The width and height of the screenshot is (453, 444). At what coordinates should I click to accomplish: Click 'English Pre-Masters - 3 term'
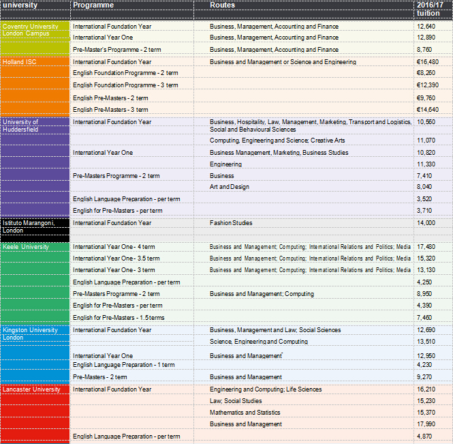pyautogui.click(x=110, y=110)
